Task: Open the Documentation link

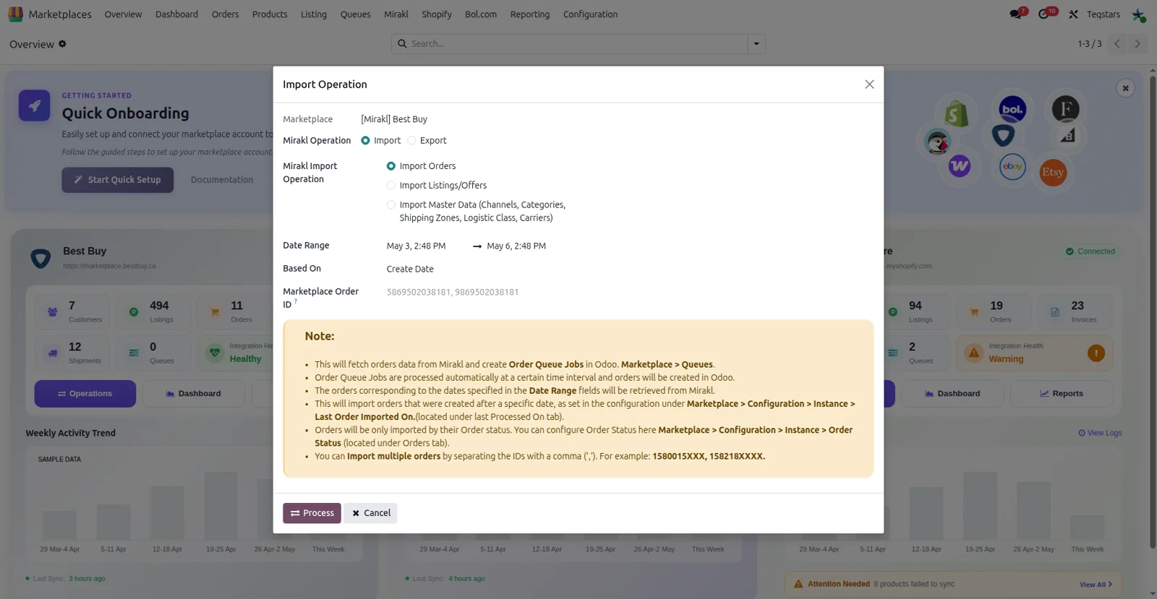Action: [x=222, y=180]
